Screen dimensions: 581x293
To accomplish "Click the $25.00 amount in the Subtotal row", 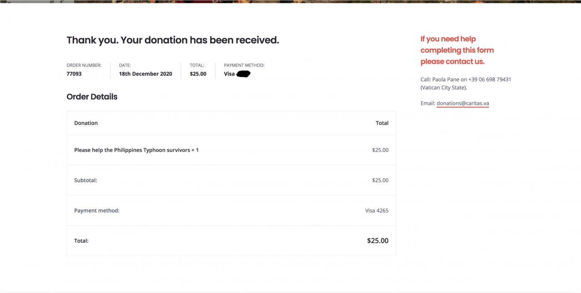I will click(x=380, y=181).
